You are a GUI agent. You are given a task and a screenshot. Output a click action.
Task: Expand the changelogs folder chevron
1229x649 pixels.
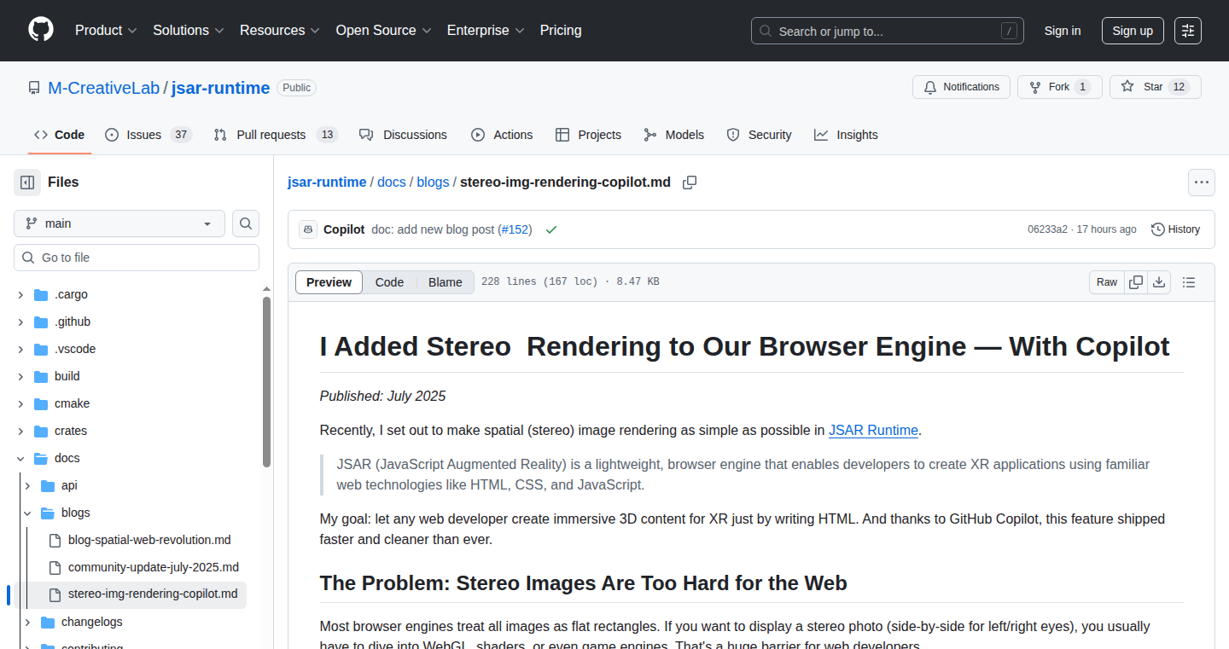pyautogui.click(x=27, y=622)
